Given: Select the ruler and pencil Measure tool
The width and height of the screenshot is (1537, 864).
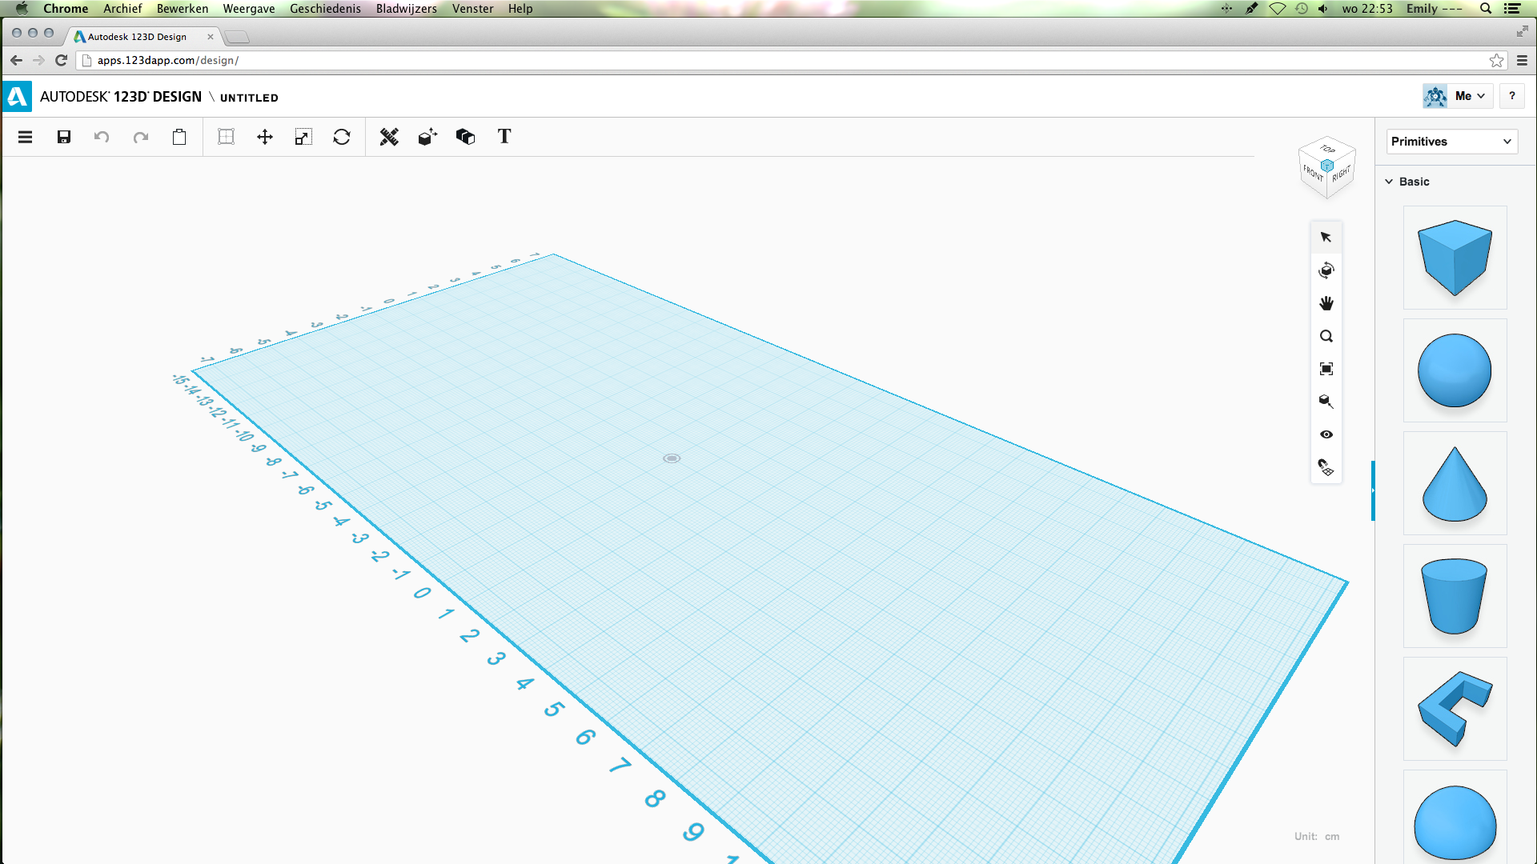Looking at the screenshot, I should click(389, 137).
